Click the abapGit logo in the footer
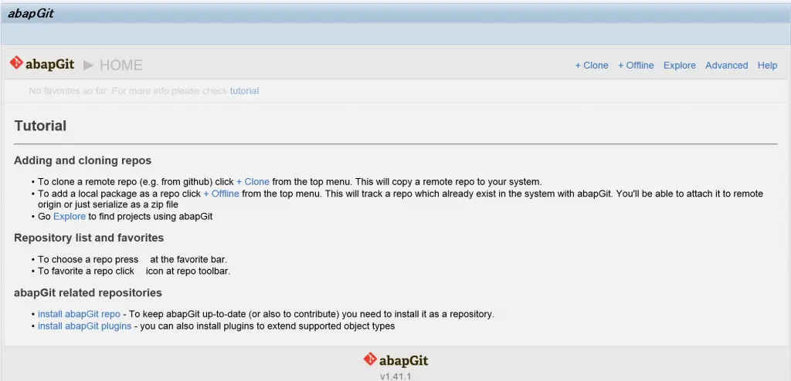This screenshot has height=381, width=791. [395, 360]
